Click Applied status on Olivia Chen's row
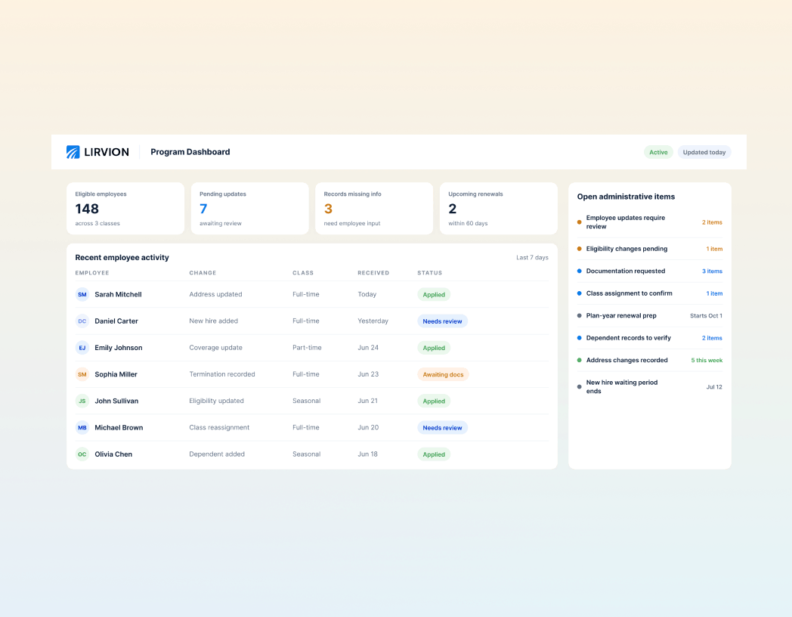Viewport: 792px width, 617px height. (x=434, y=454)
